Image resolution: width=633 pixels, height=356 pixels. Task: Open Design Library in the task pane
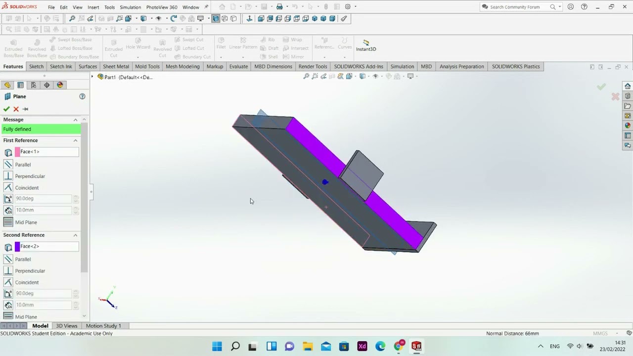click(x=628, y=96)
